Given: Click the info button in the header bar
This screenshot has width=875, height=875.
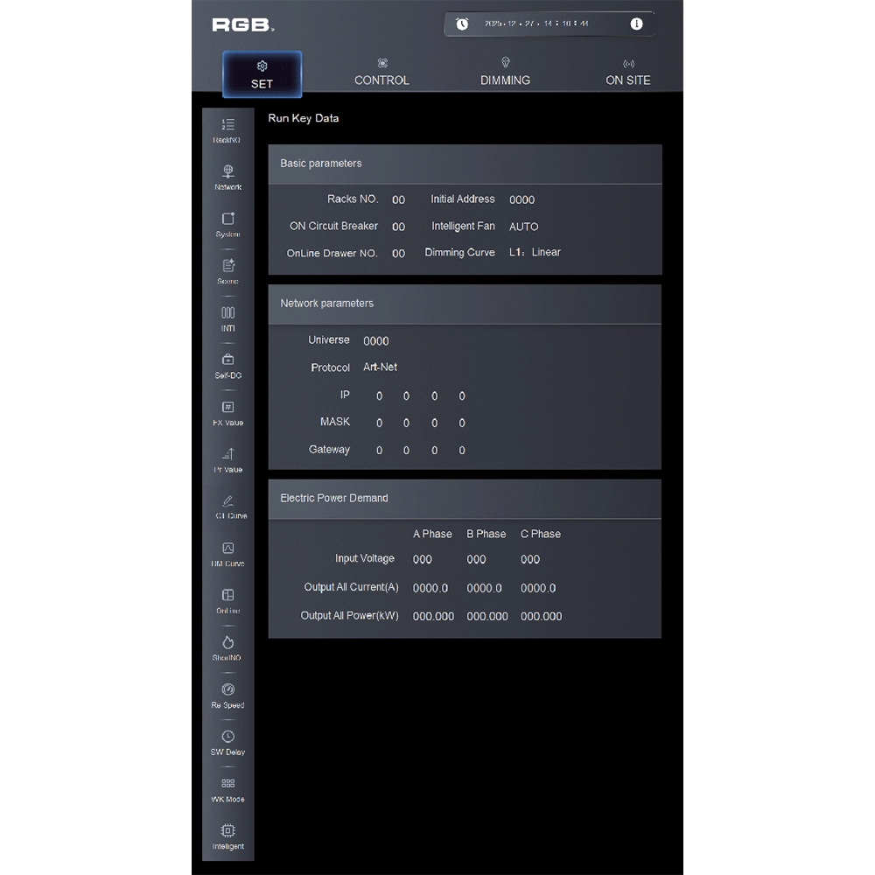Looking at the screenshot, I should 638,24.
